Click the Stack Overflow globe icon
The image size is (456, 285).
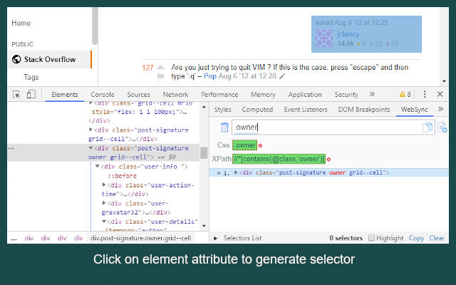pos(16,59)
